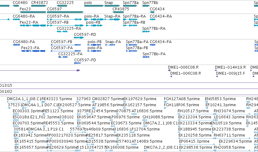Select the Spn77Ba-PB protein feature
Screen dimensions: 258x152
(132, 51)
